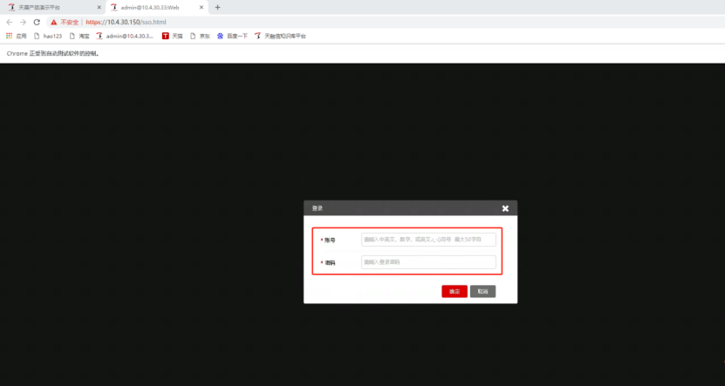Open the 天猫 bookmark

(172, 36)
